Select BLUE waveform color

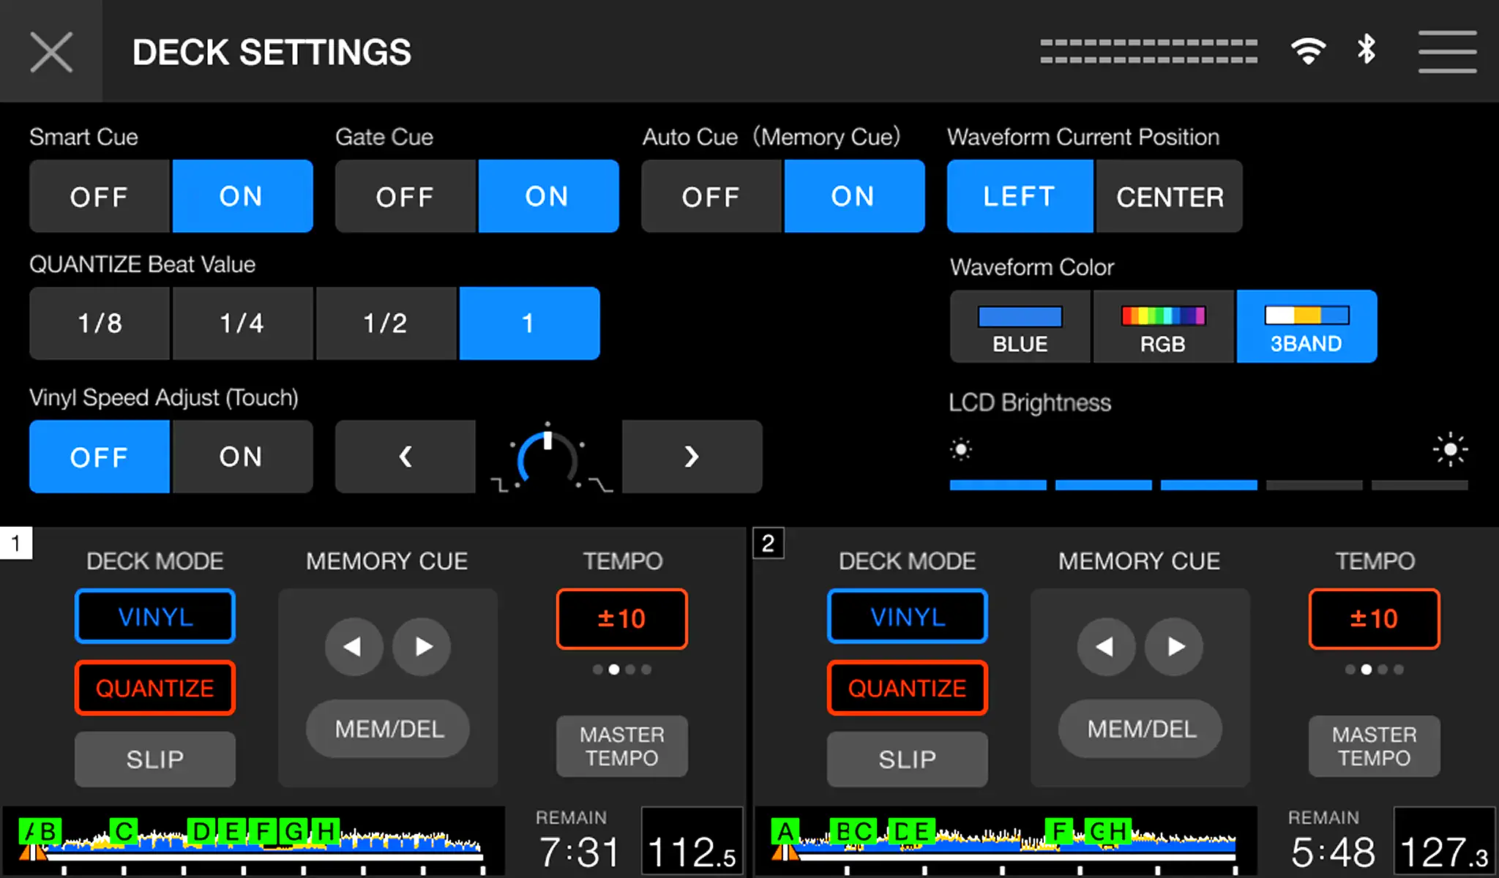tap(1020, 326)
